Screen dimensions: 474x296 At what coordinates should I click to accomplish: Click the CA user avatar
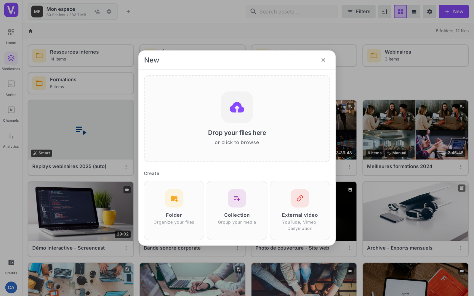pos(11,287)
